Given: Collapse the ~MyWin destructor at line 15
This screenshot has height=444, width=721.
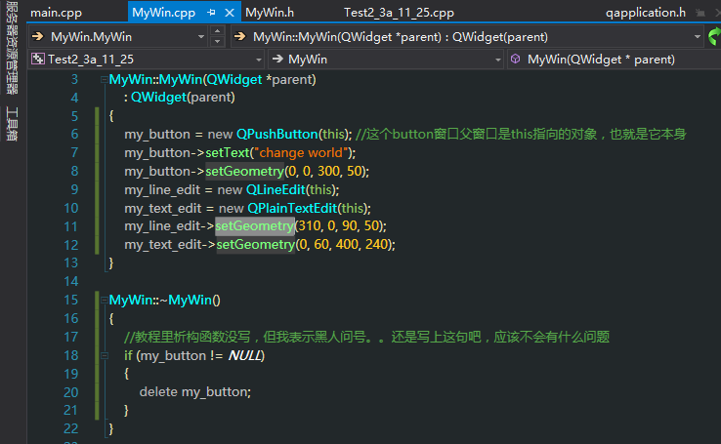Looking at the screenshot, I should click(105, 300).
